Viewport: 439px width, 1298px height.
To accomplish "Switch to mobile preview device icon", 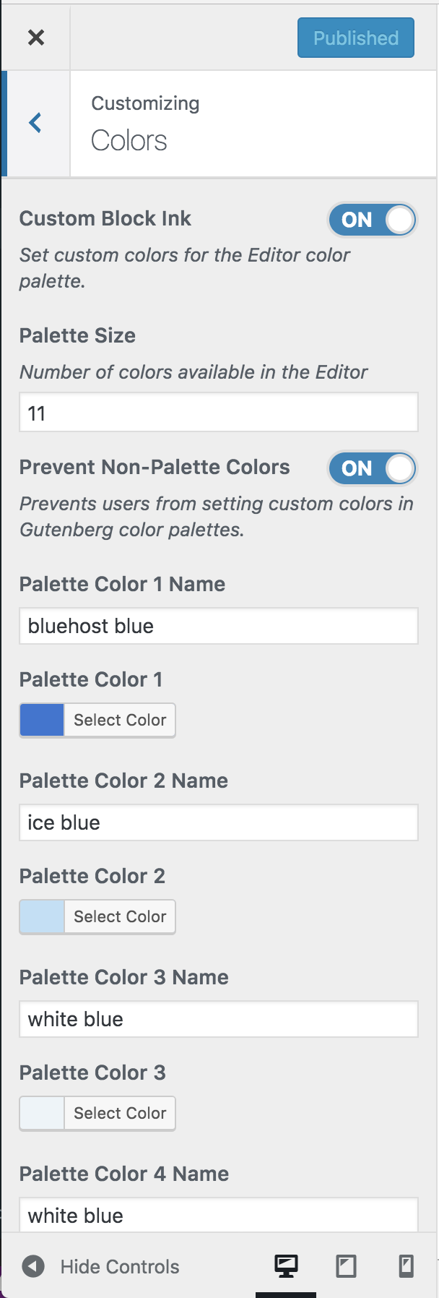I will (x=407, y=1266).
